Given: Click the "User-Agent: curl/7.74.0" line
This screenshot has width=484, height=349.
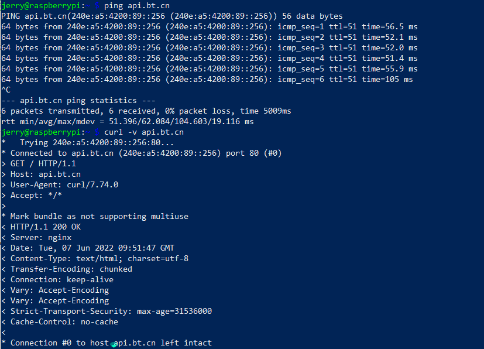Looking at the screenshot, I should (64, 184).
